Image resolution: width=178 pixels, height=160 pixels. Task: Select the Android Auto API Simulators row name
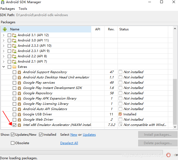pyautogui.click(x=45, y=109)
